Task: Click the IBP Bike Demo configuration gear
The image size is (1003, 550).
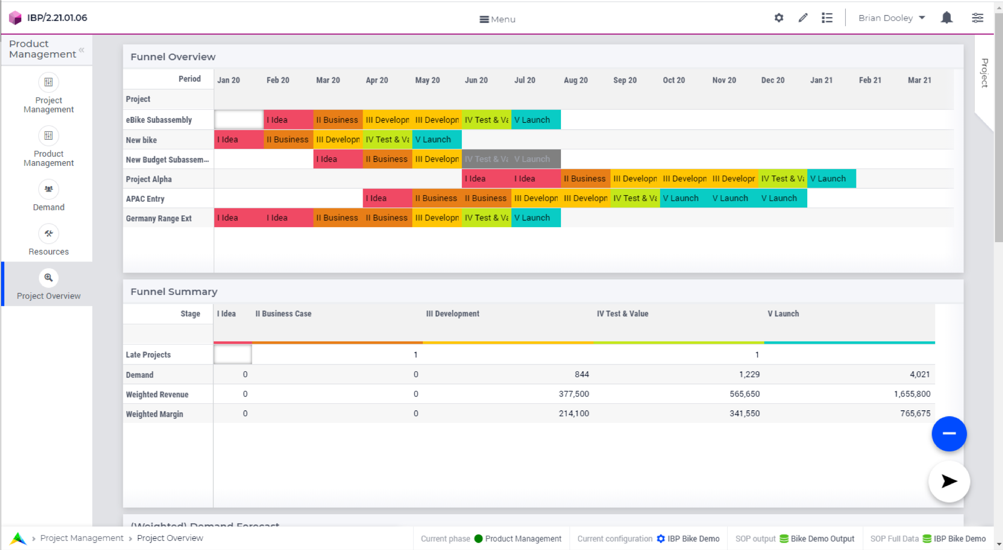Action: tap(661, 539)
